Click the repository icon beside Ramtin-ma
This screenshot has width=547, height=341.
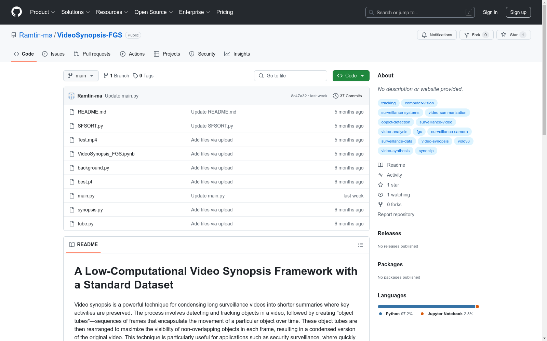click(14, 35)
